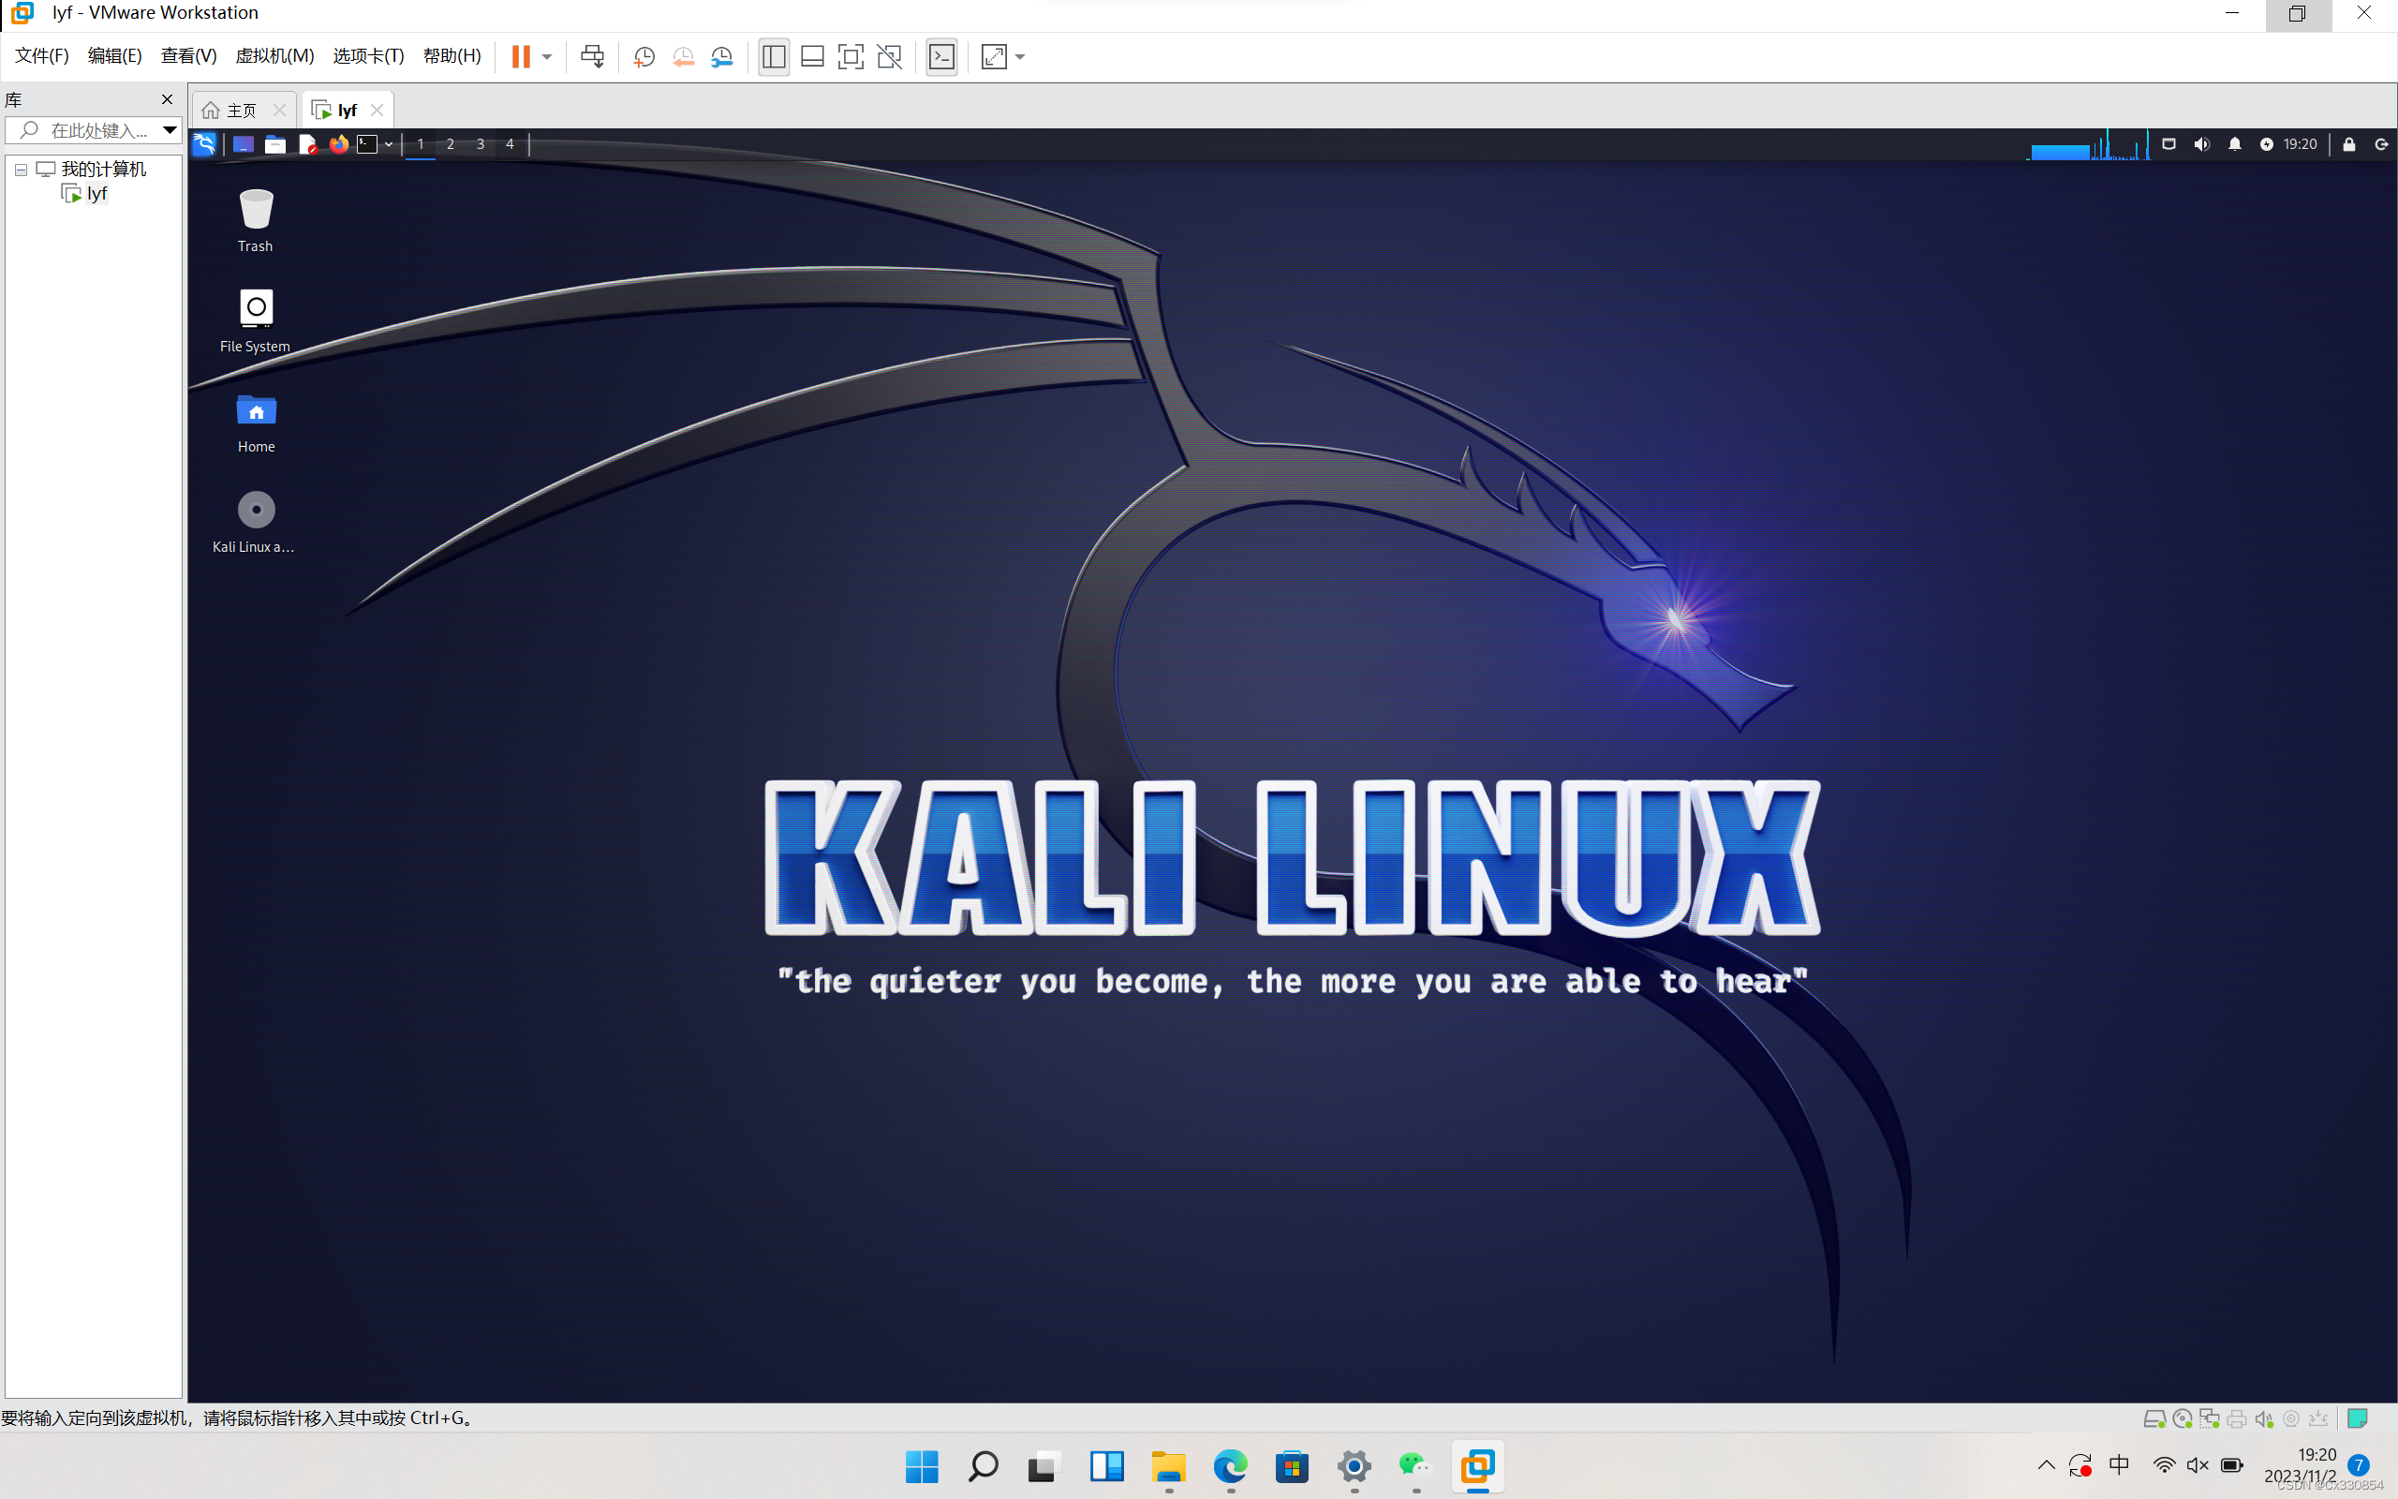Take a snapshot of the virtual machine
The height and width of the screenshot is (1499, 2398).
coord(644,56)
